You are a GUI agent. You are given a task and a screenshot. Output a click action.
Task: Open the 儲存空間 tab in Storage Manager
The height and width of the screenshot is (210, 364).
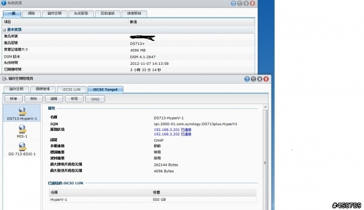tap(16, 89)
